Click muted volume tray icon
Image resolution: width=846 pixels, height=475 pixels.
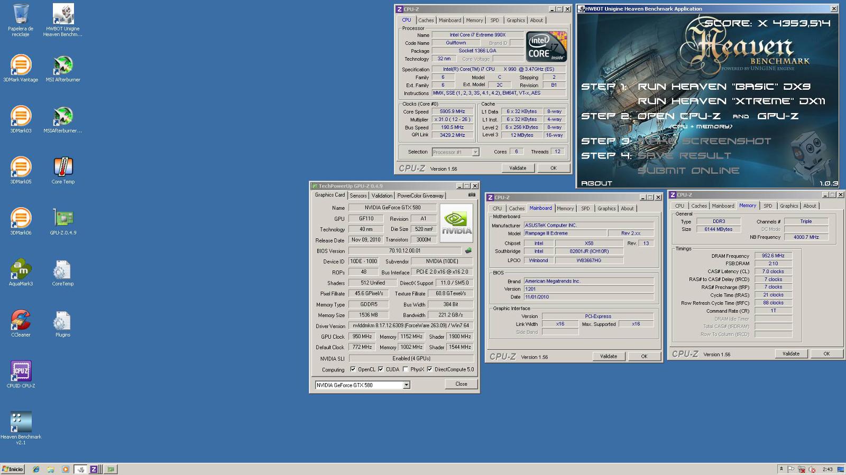[x=812, y=469]
